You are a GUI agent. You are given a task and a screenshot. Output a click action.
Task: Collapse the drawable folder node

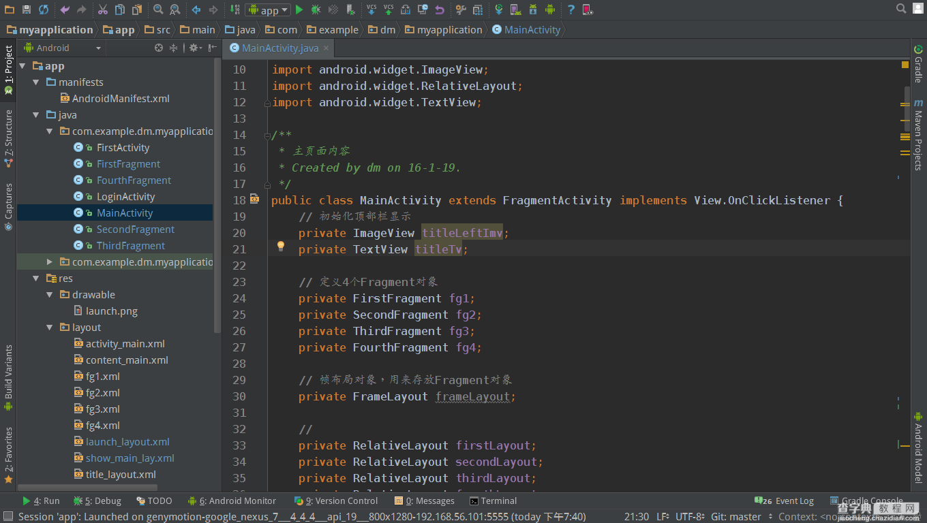coord(50,295)
